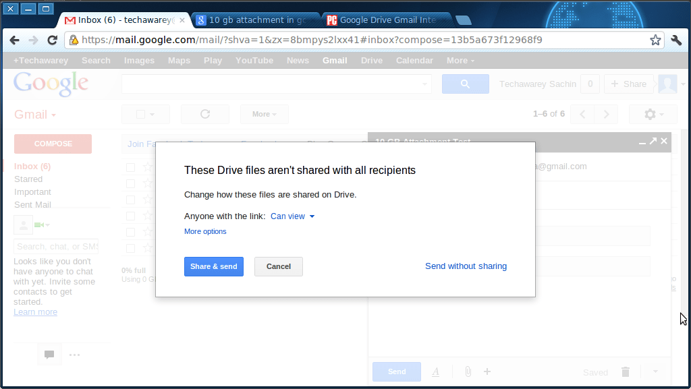Click Share & send button
Screen dimensions: 691x389
pyautogui.click(x=214, y=267)
